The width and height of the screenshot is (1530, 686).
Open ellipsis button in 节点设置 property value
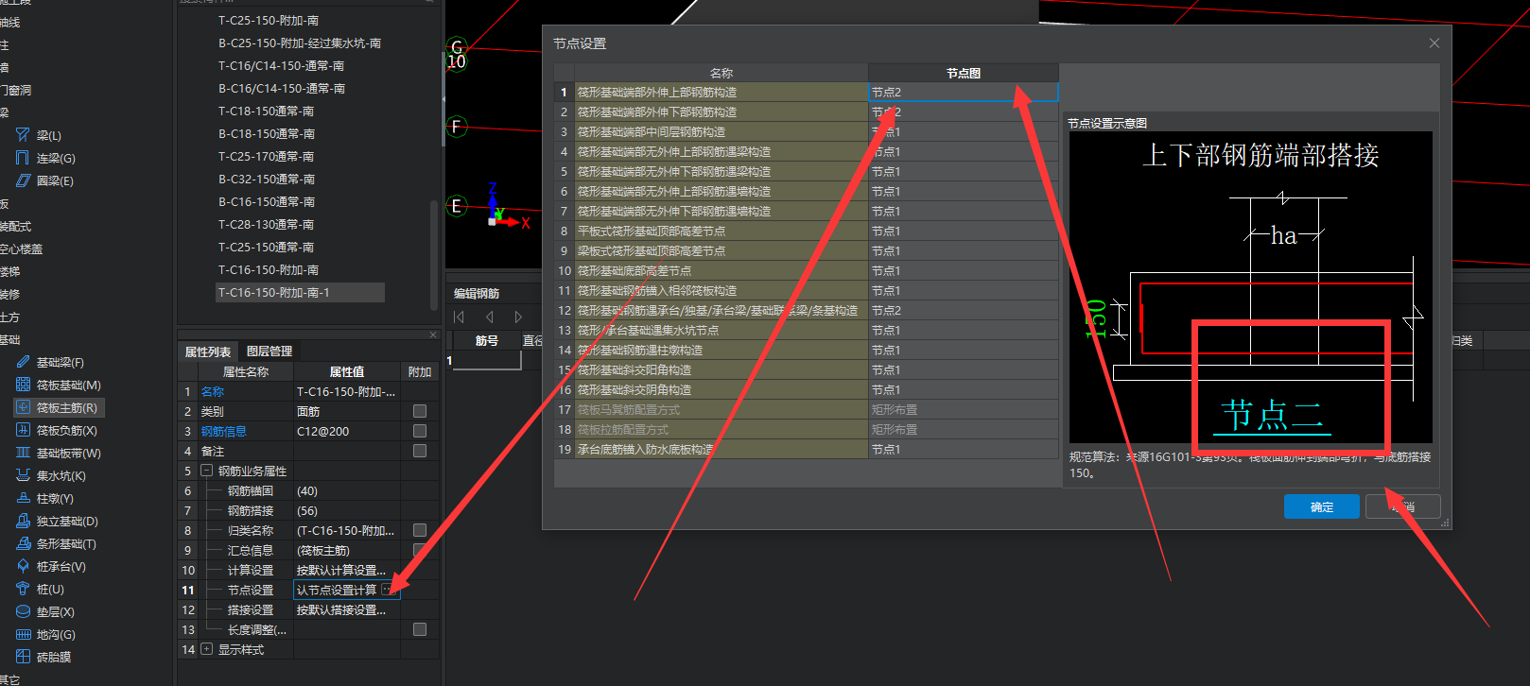[x=388, y=590]
